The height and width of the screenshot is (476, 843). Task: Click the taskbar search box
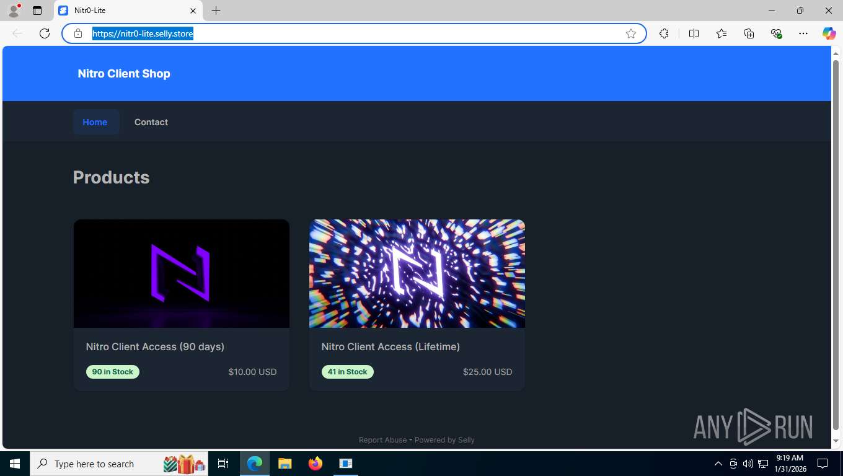(120, 464)
